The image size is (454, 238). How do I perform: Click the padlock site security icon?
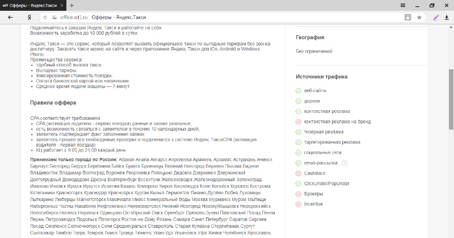pyautogui.click(x=54, y=18)
